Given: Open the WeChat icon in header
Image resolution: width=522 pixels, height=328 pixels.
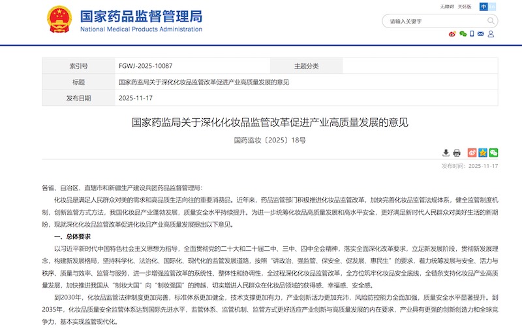Looking at the screenshot, I should coord(463,34).
